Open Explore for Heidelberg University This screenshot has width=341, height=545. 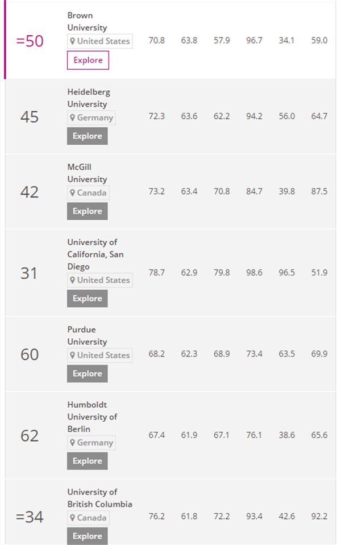[x=87, y=136]
